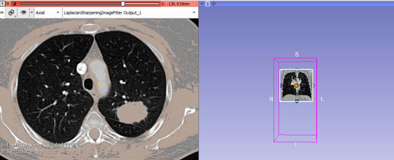
Task: Click the orange center handle in 3D view
Action: (296, 86)
